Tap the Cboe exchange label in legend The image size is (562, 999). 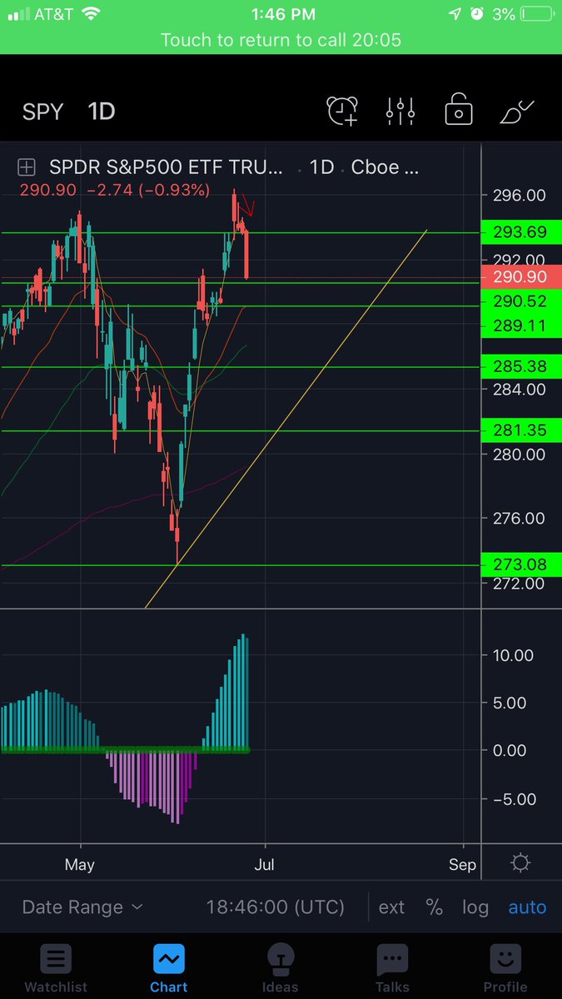(385, 167)
